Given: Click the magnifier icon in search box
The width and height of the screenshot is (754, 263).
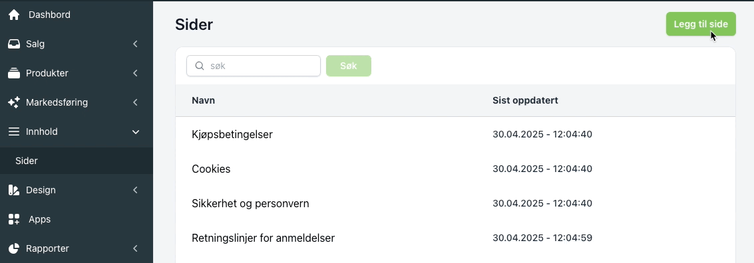Looking at the screenshot, I should tap(200, 66).
